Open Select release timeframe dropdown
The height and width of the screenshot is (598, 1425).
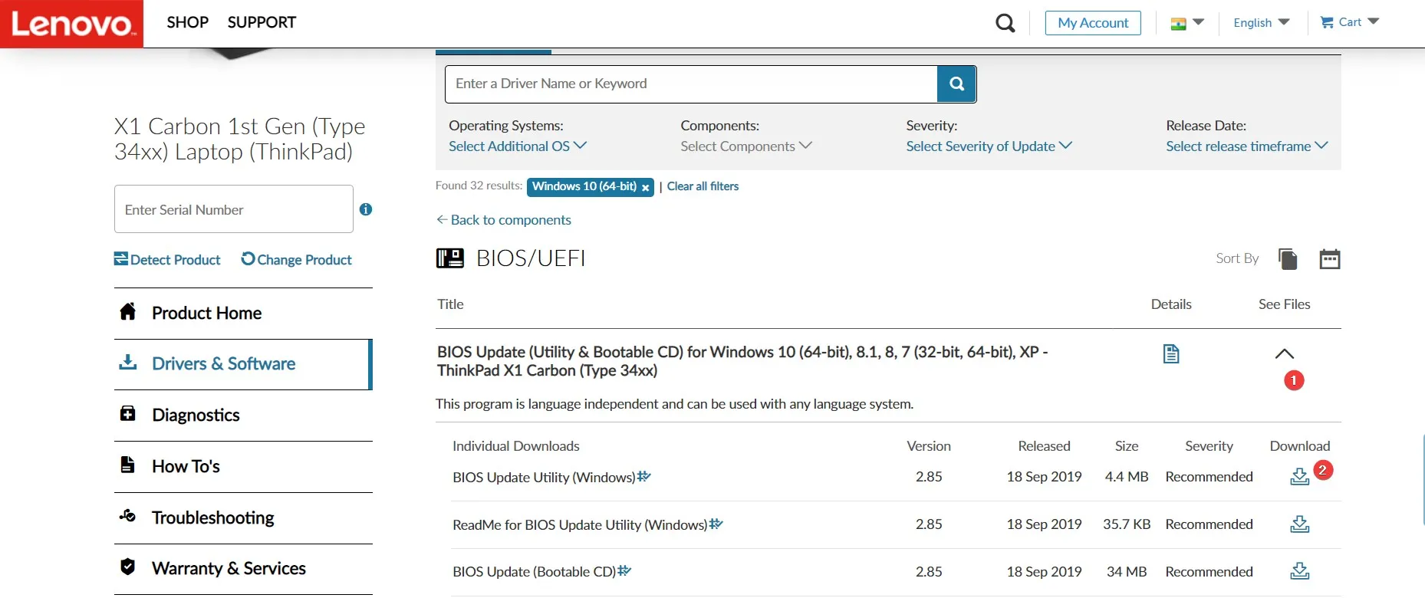(1247, 146)
